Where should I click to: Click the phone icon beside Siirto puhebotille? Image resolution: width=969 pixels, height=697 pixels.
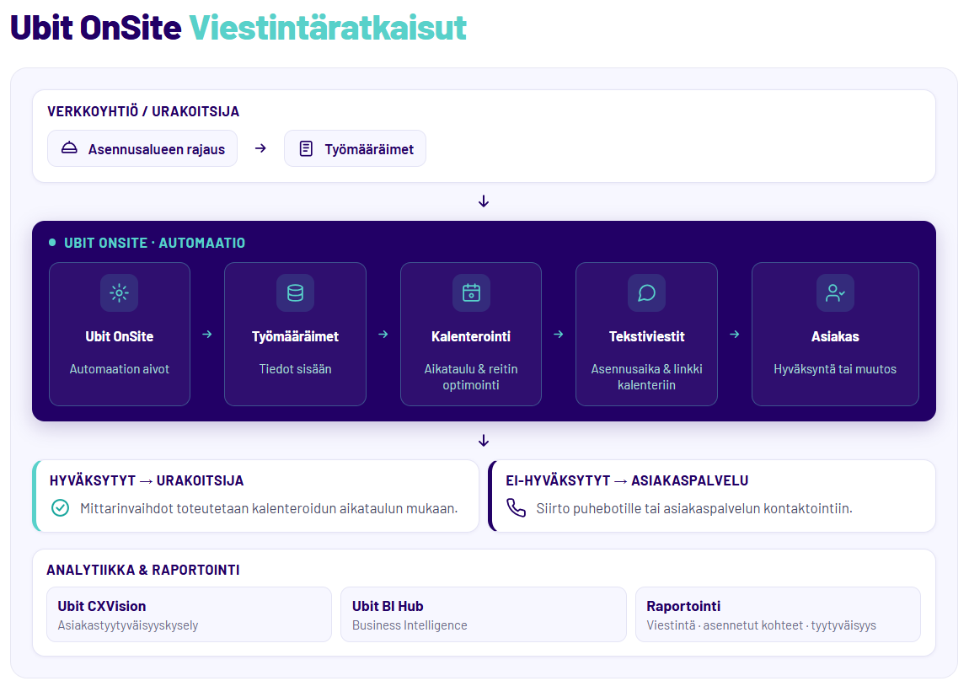[x=516, y=508]
